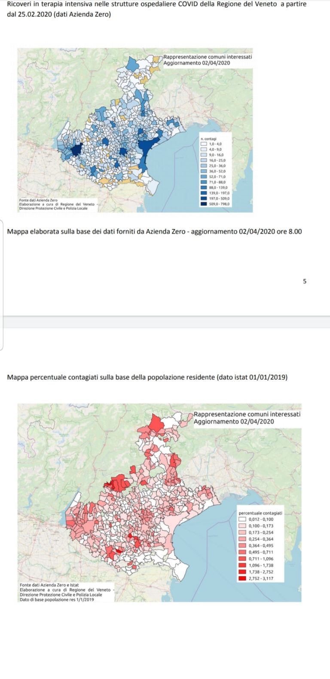Click page number 5

pos(305,282)
